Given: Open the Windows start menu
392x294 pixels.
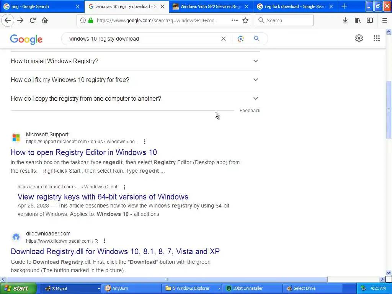Looking at the screenshot, I should click(18, 289).
